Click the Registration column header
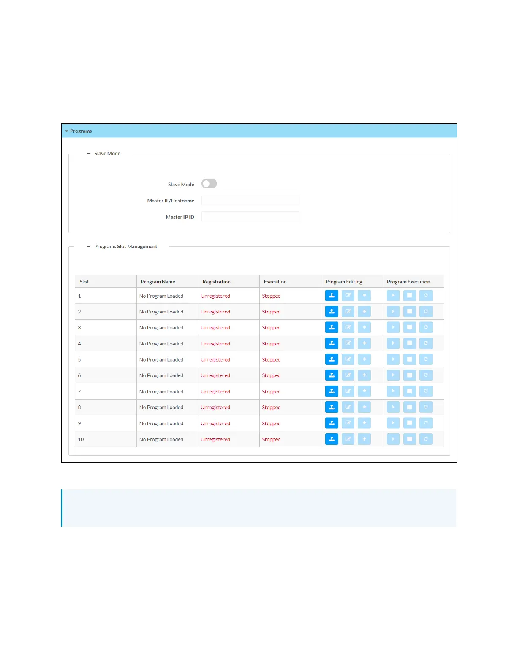Viewport: 517px width, 669px height. pyautogui.click(x=216, y=282)
